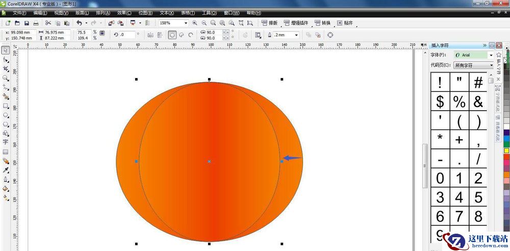
Task: Choose the Ellipse shape mode button
Action: [x=172, y=35]
